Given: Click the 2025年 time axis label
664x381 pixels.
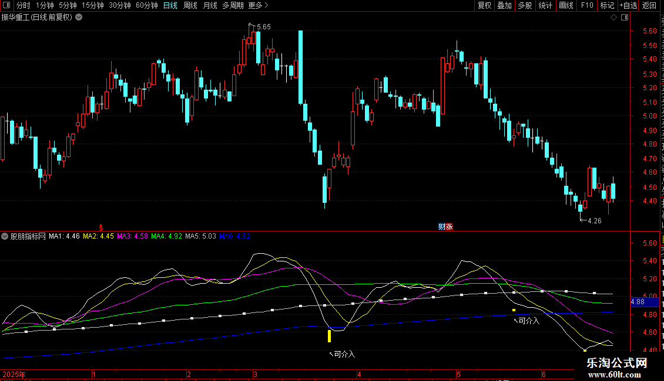Looking at the screenshot, I should [14, 374].
